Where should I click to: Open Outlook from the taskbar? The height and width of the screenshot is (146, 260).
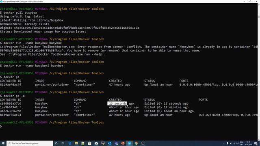109,143
